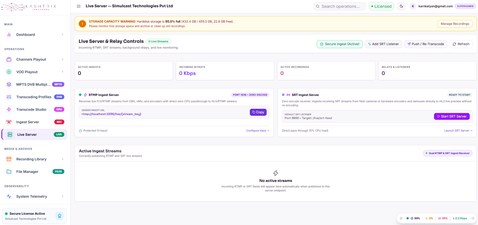Copy the sender ingest URL
The height and width of the screenshot is (225, 478).
click(258, 112)
